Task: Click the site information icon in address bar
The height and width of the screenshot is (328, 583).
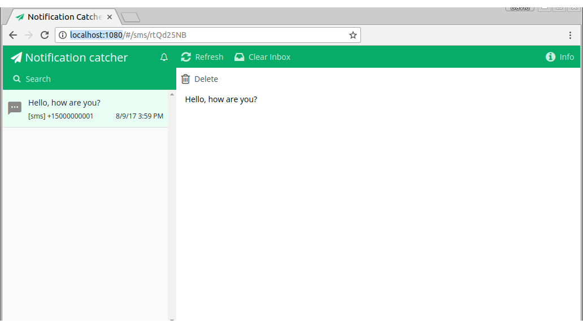Action: [x=63, y=35]
